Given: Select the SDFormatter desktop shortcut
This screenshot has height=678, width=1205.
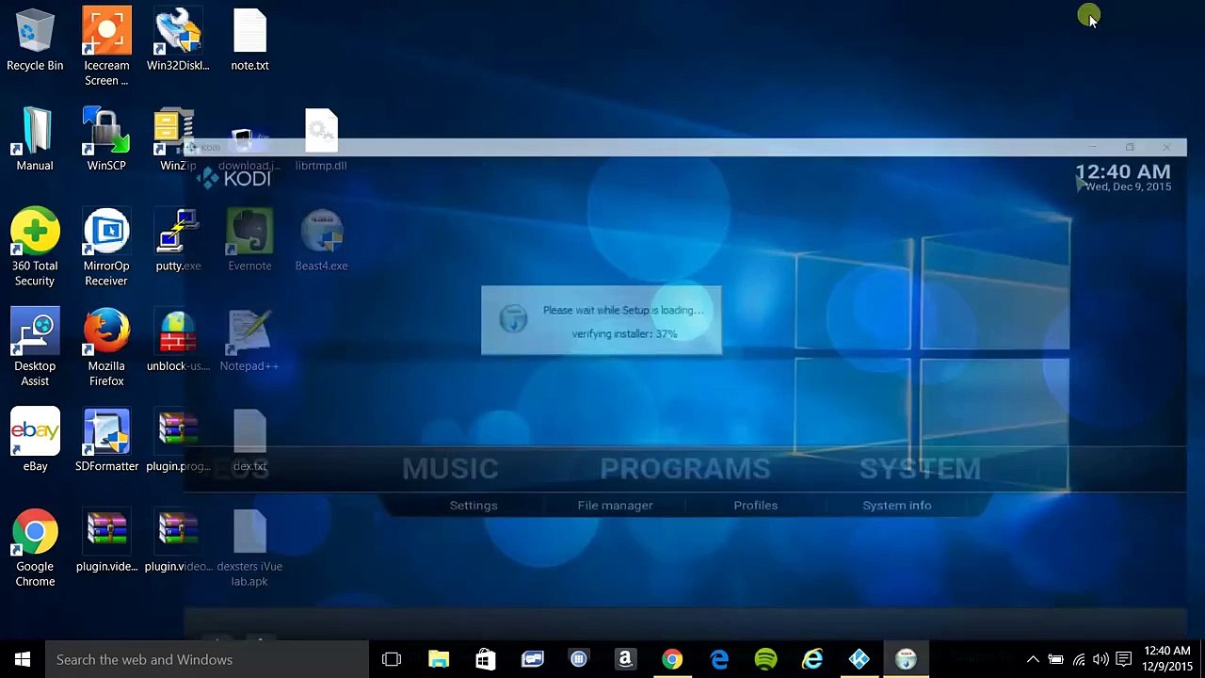Looking at the screenshot, I should coord(106,441).
